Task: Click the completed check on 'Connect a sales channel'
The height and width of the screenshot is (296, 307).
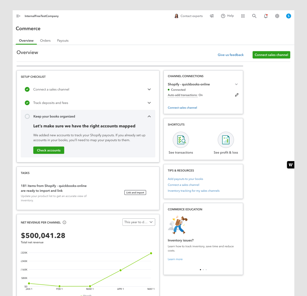Action: tap(27, 89)
